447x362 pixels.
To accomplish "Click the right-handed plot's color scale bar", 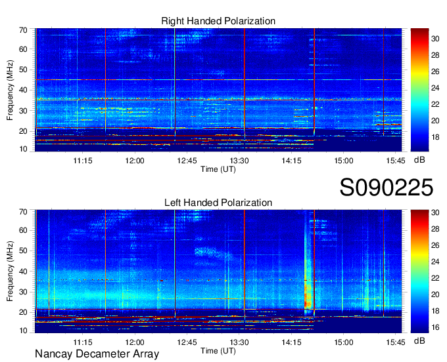I will tap(419, 90).
